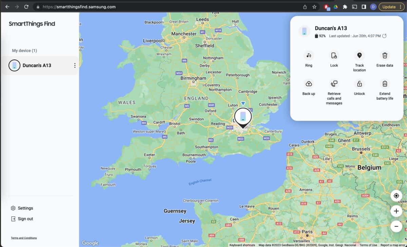Center map on my current location

coord(396,196)
